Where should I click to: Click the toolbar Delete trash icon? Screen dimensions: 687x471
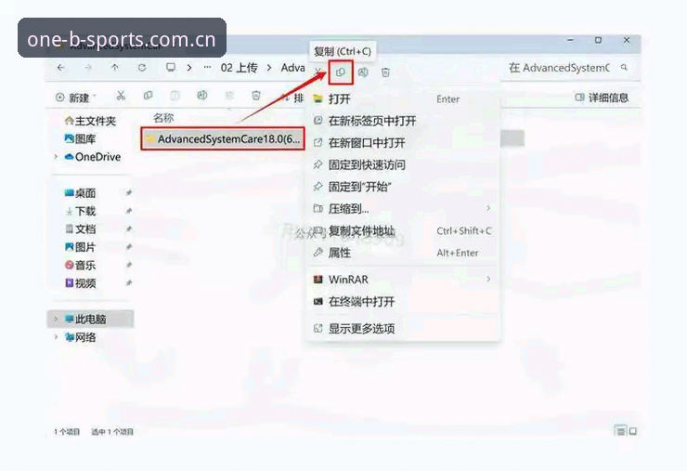click(256, 96)
